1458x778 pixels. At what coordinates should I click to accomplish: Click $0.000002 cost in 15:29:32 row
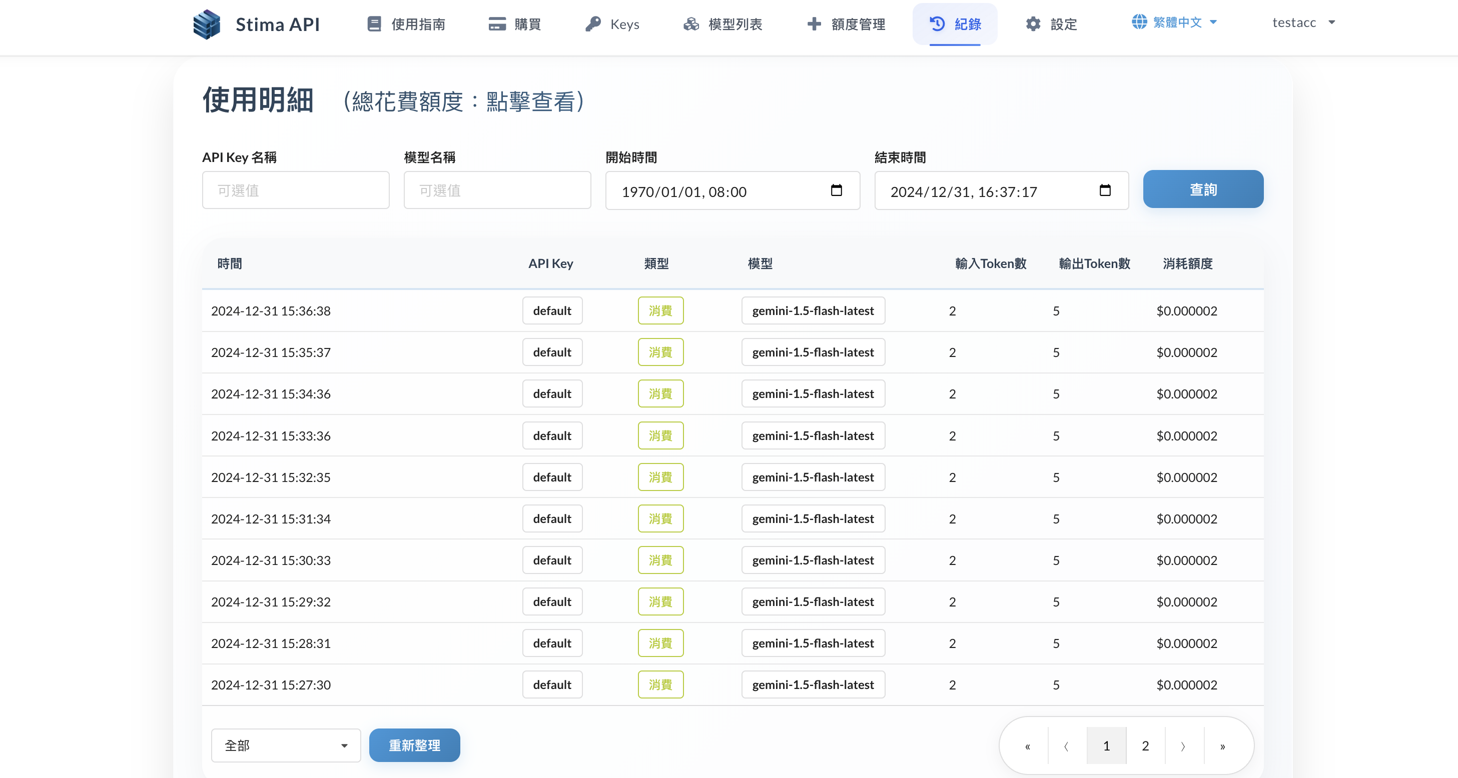(x=1186, y=602)
